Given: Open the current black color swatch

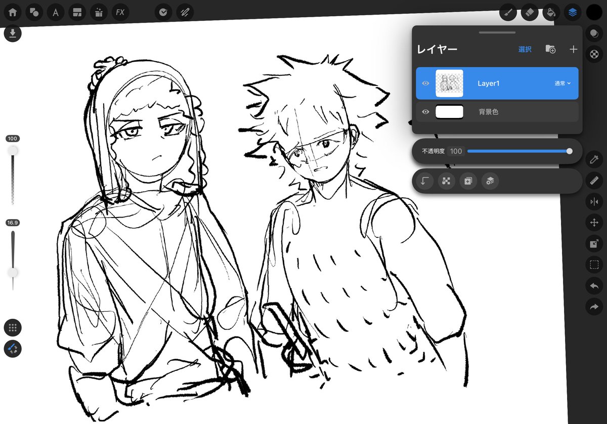Looking at the screenshot, I should pos(594,12).
